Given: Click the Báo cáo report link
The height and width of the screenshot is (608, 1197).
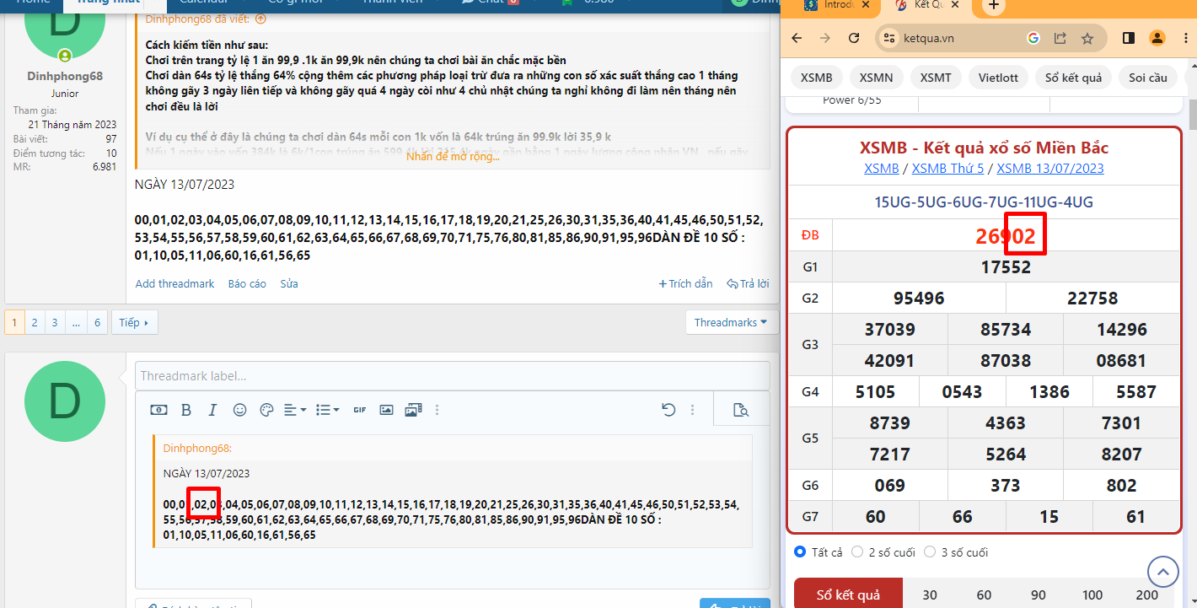Looking at the screenshot, I should 247,284.
